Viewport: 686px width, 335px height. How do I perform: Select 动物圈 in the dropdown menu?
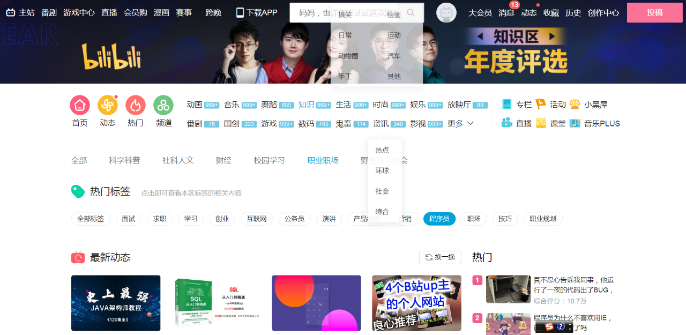[348, 56]
